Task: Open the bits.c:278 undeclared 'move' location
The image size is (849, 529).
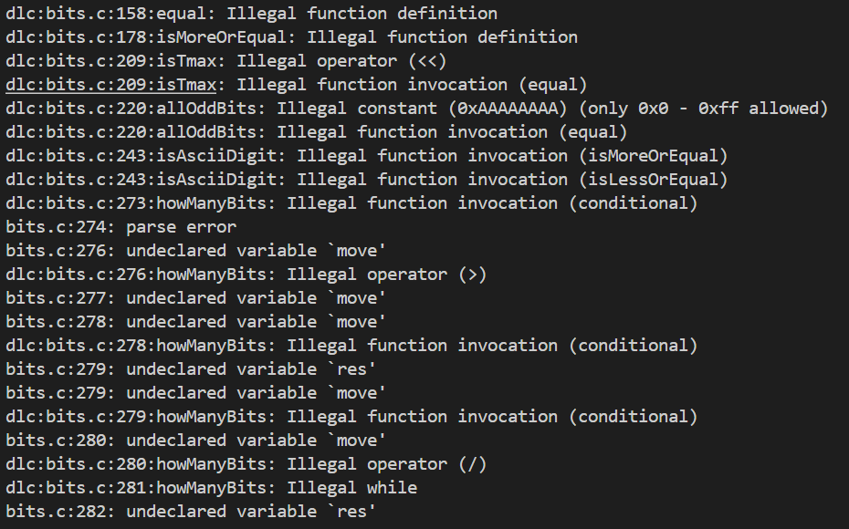Action: 55,322
